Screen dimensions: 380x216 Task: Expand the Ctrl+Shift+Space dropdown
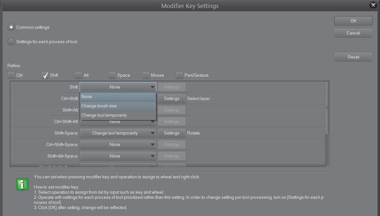[118, 145]
